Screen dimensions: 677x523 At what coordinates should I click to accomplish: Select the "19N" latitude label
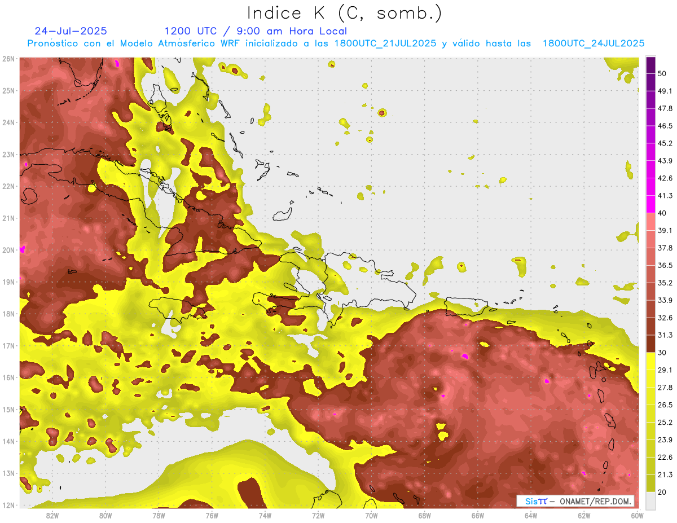(x=8, y=282)
